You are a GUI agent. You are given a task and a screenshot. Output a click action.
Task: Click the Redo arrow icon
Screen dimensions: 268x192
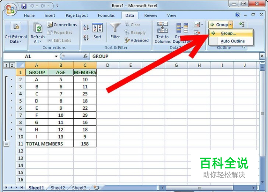43,6
